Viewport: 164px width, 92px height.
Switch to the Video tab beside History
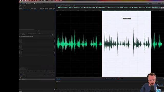pos(25,76)
